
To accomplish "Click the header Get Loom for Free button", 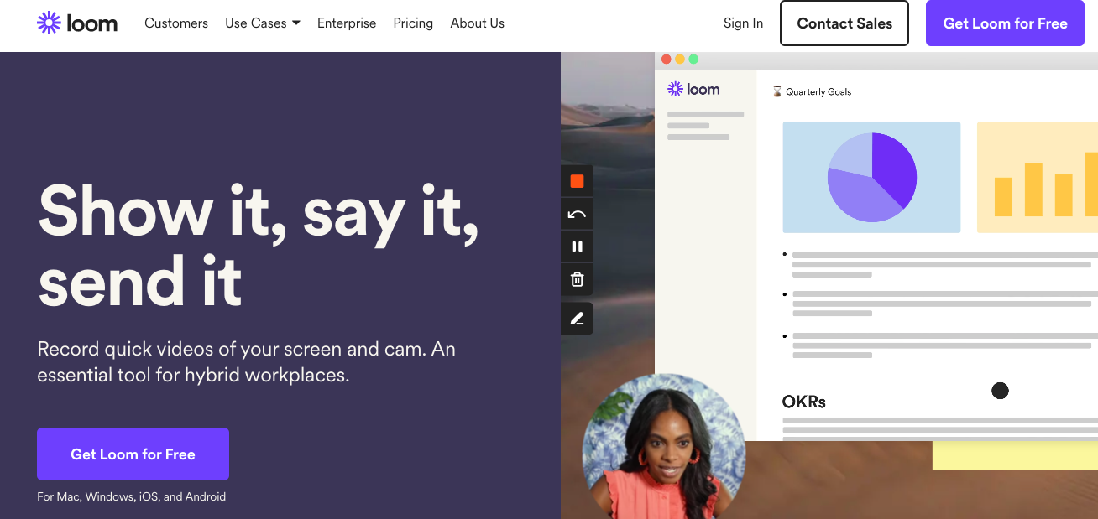I will tap(1006, 23).
